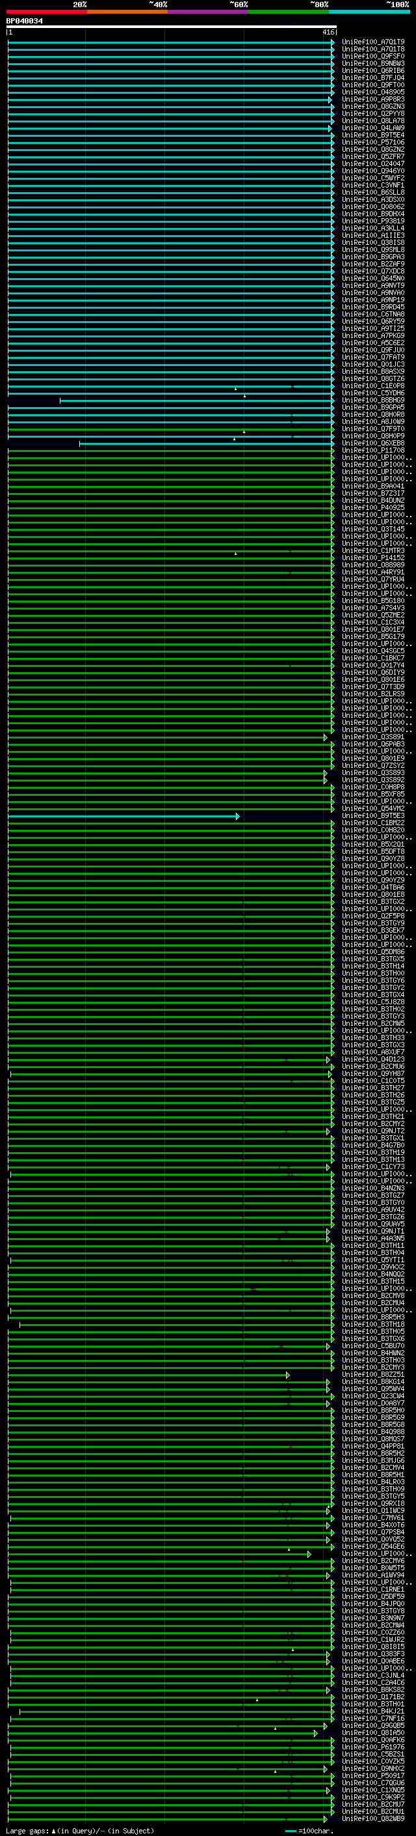Select the UniRef100_Q171B2 label
This screenshot has width=416, height=1836.
[x=373, y=1697]
